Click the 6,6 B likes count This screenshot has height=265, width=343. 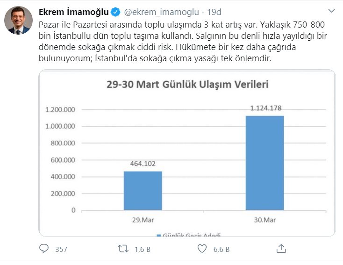pos(221,250)
